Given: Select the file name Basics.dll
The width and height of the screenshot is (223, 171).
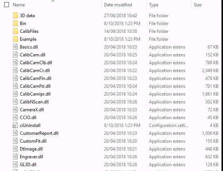Looking at the screenshot, I should [x=29, y=47].
